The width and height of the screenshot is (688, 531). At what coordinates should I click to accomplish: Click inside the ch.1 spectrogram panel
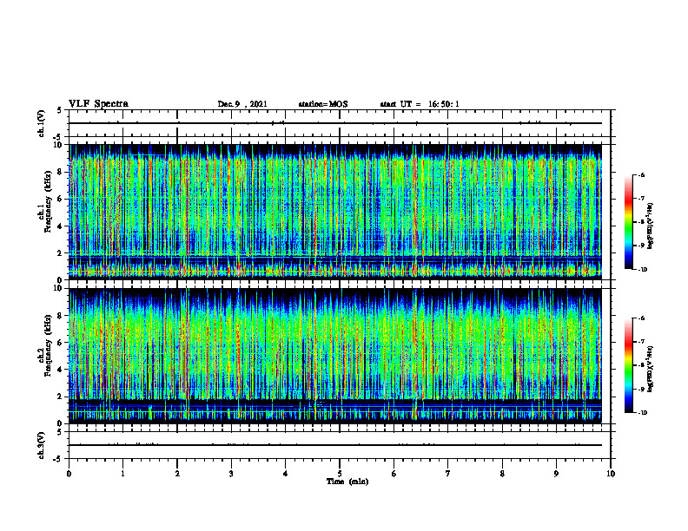[335, 212]
